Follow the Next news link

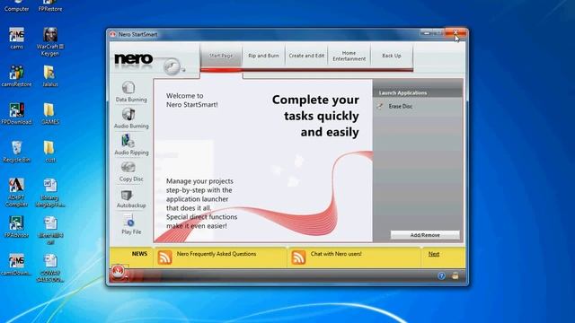point(433,254)
